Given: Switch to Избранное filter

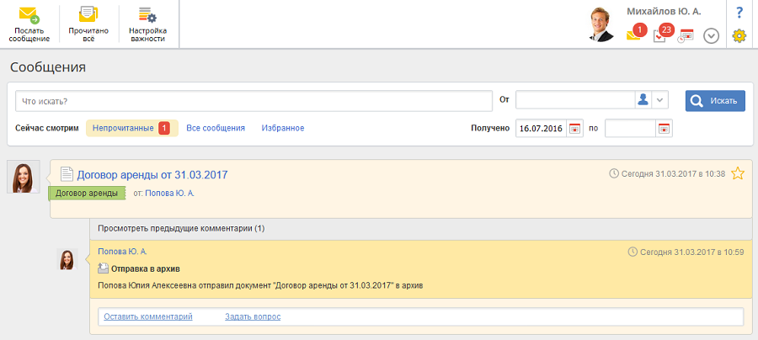Looking at the screenshot, I should point(283,128).
